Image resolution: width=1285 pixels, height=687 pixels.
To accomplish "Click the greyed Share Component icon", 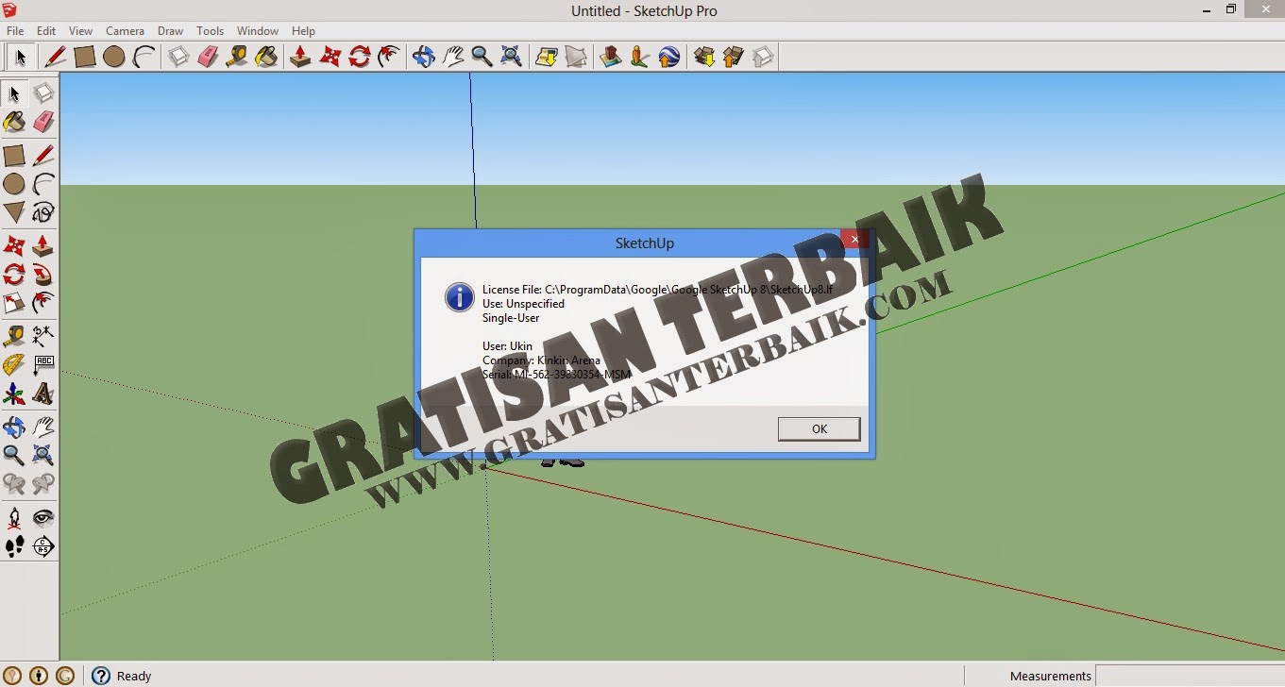I will tap(763, 58).
